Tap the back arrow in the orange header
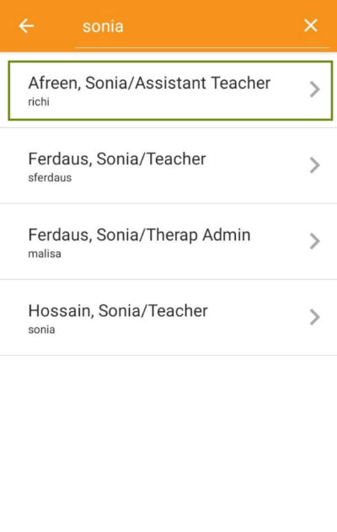The height and width of the screenshot is (532, 337). click(26, 26)
